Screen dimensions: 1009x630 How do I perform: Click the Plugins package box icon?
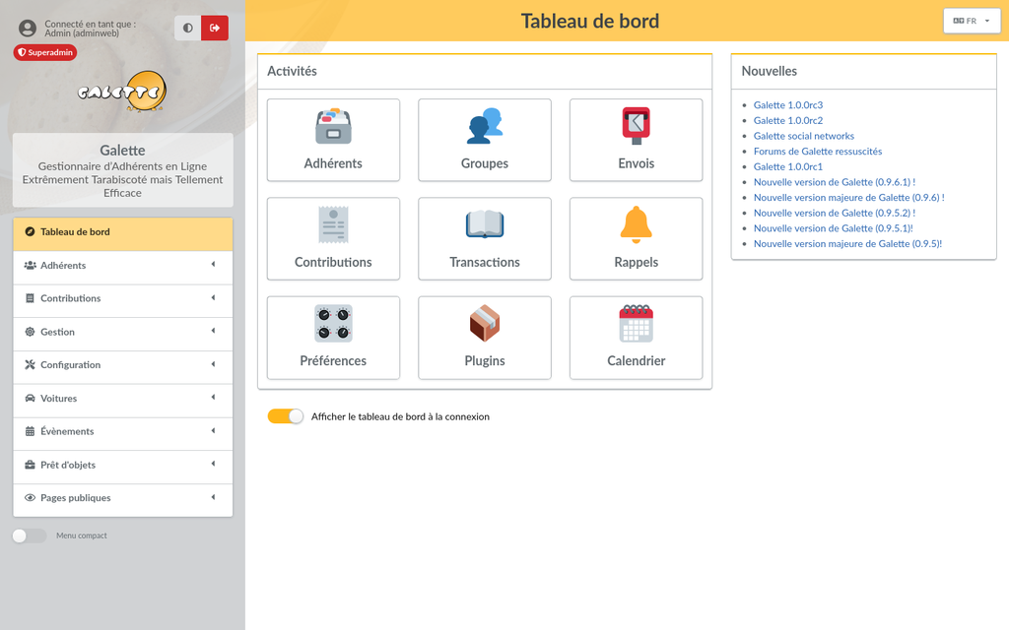tap(484, 323)
